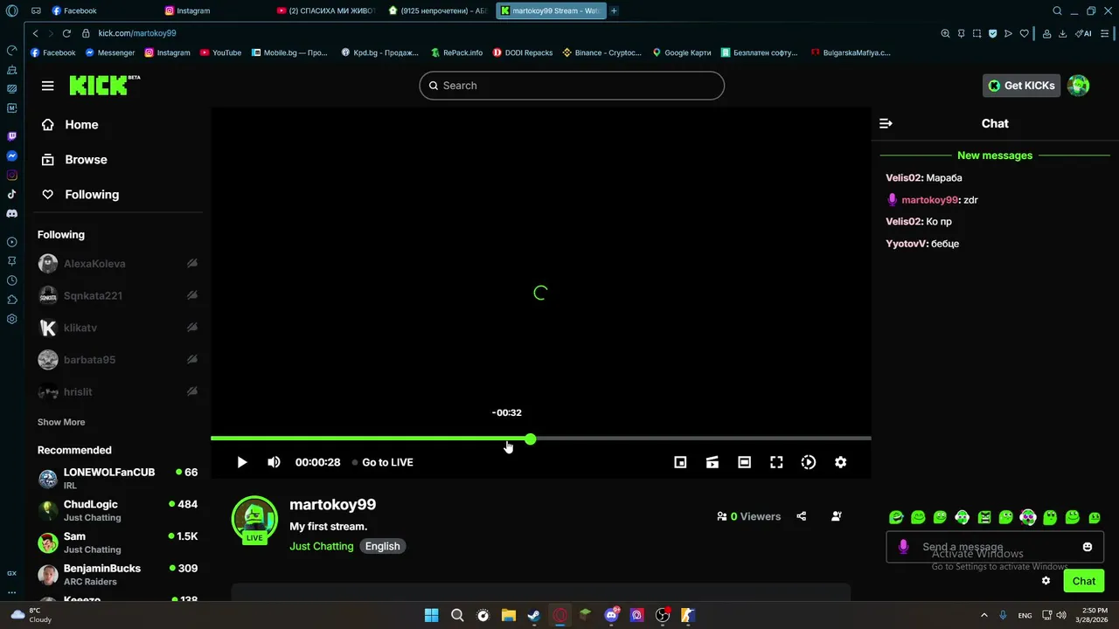Play the paused stream video

point(242,462)
